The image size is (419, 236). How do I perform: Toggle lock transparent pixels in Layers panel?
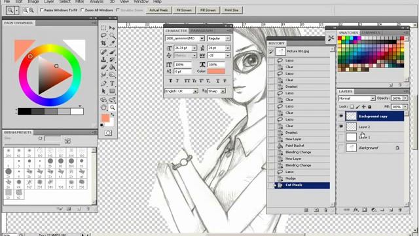point(352,107)
